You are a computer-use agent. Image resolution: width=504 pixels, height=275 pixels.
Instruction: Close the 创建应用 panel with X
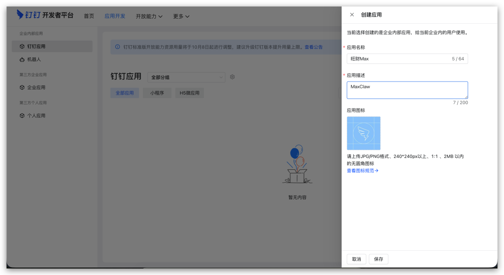point(352,15)
